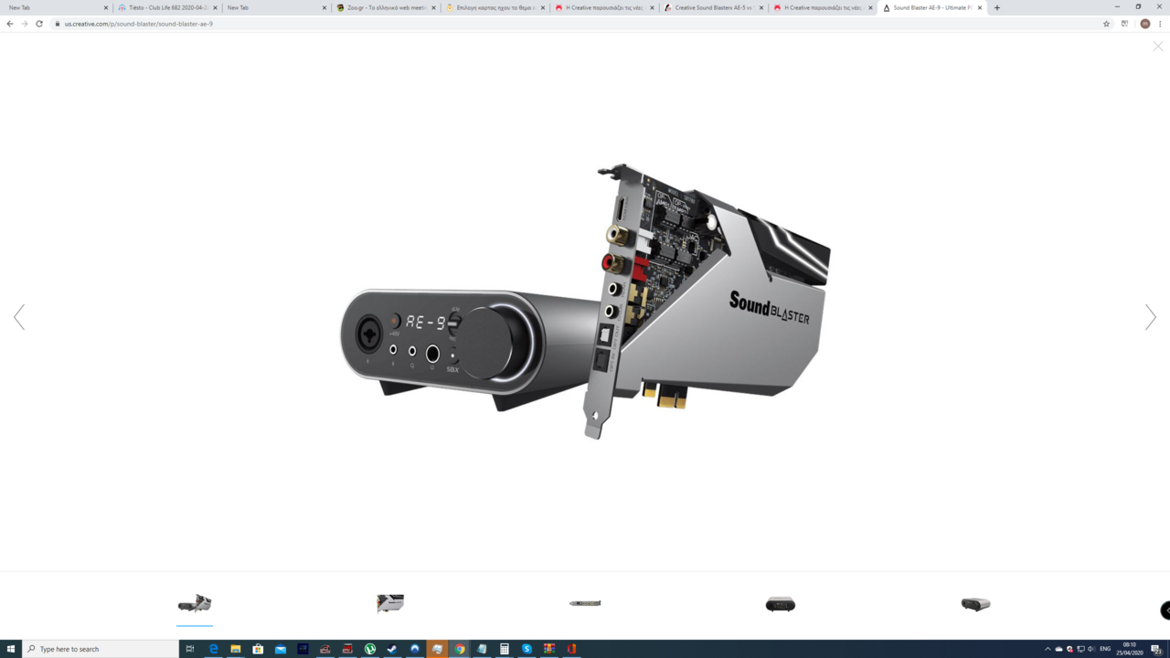Show the previous product image
Image resolution: width=1170 pixels, height=658 pixels.
19,317
